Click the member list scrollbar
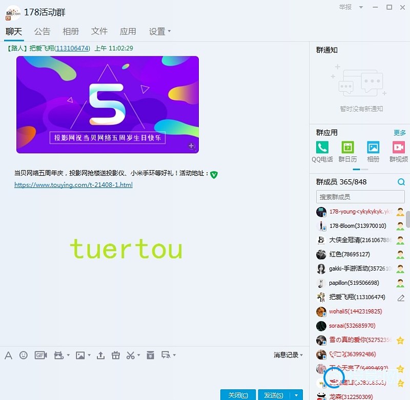 pyautogui.click(x=408, y=220)
